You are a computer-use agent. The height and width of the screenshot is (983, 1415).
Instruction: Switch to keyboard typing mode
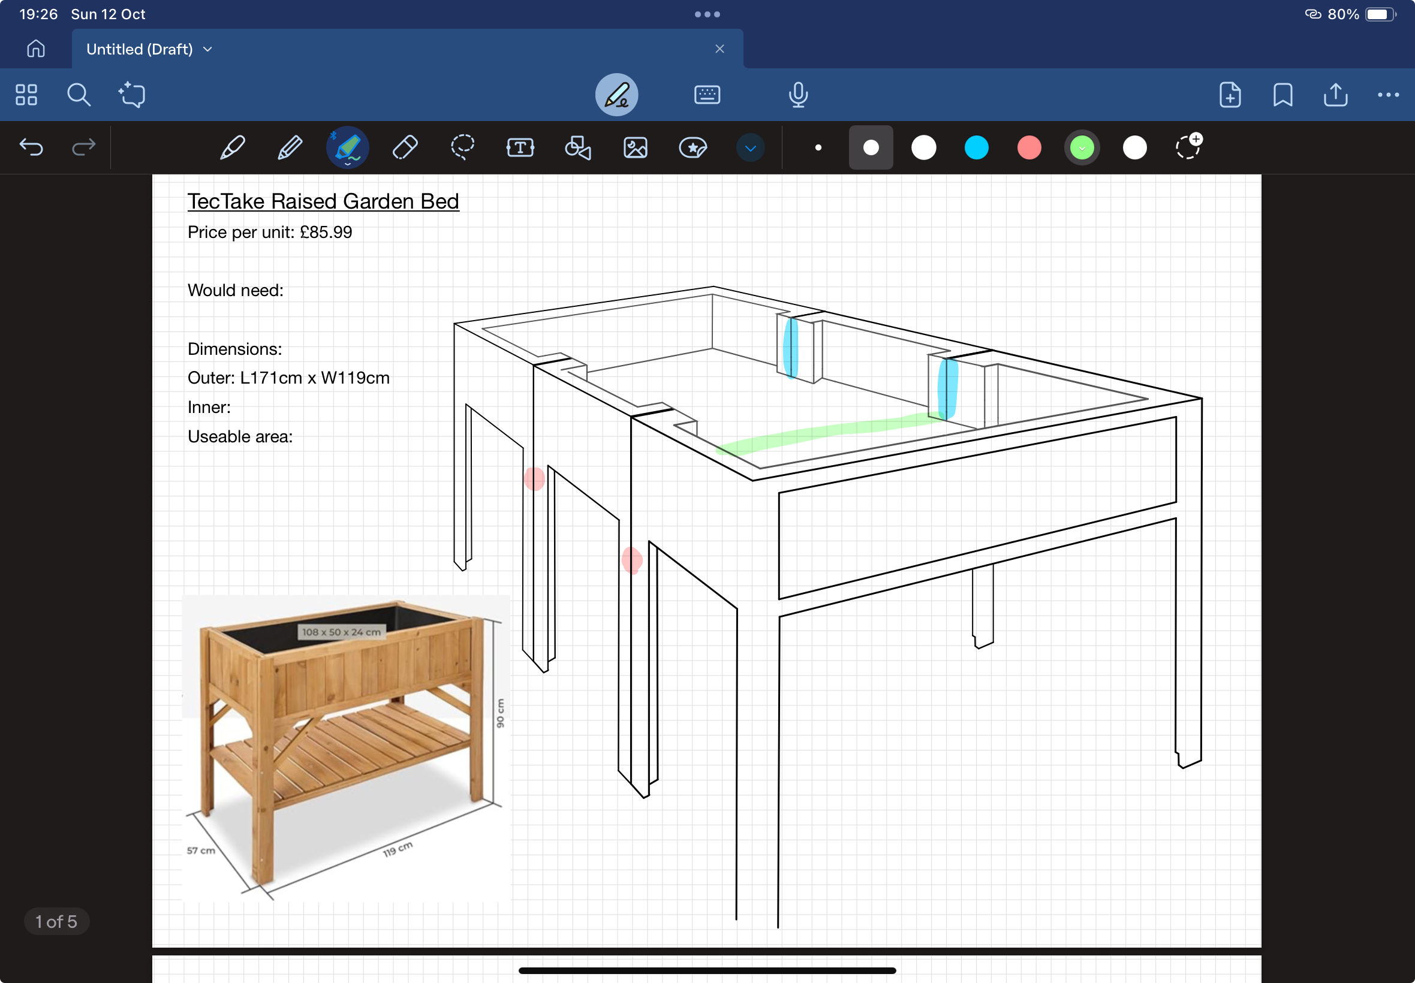click(x=706, y=95)
